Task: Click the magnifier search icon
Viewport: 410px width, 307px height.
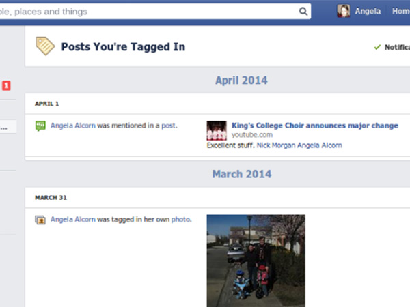Action: click(x=303, y=11)
